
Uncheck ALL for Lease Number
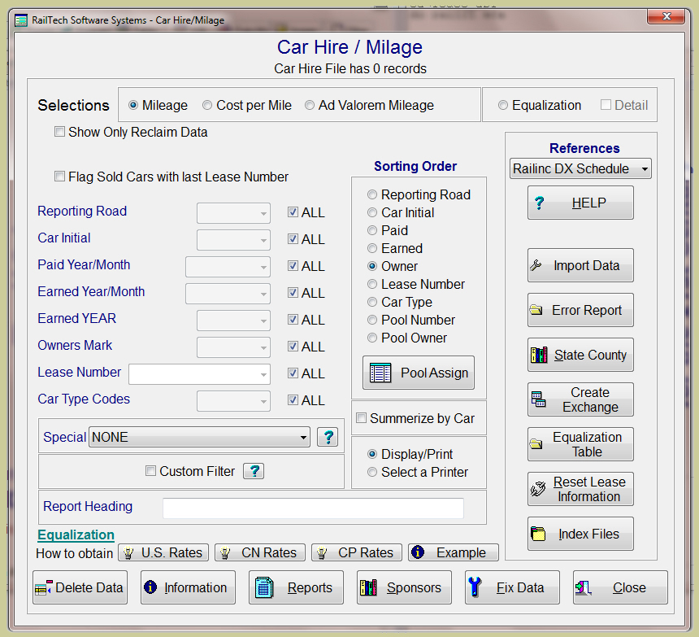[293, 373]
